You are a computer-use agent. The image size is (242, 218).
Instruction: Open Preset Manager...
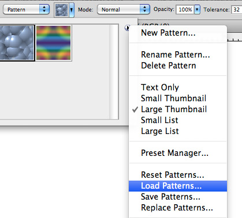pyautogui.click(x=178, y=153)
